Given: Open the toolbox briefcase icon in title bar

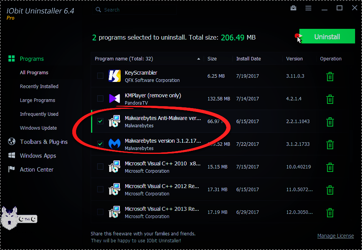Looking at the screenshot, I should pos(294,8).
